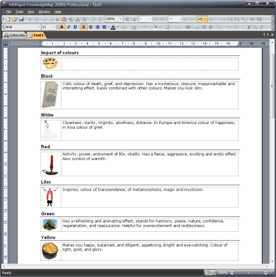Click the zoom out magnifier icon
276x277 pixels.
[134, 19]
